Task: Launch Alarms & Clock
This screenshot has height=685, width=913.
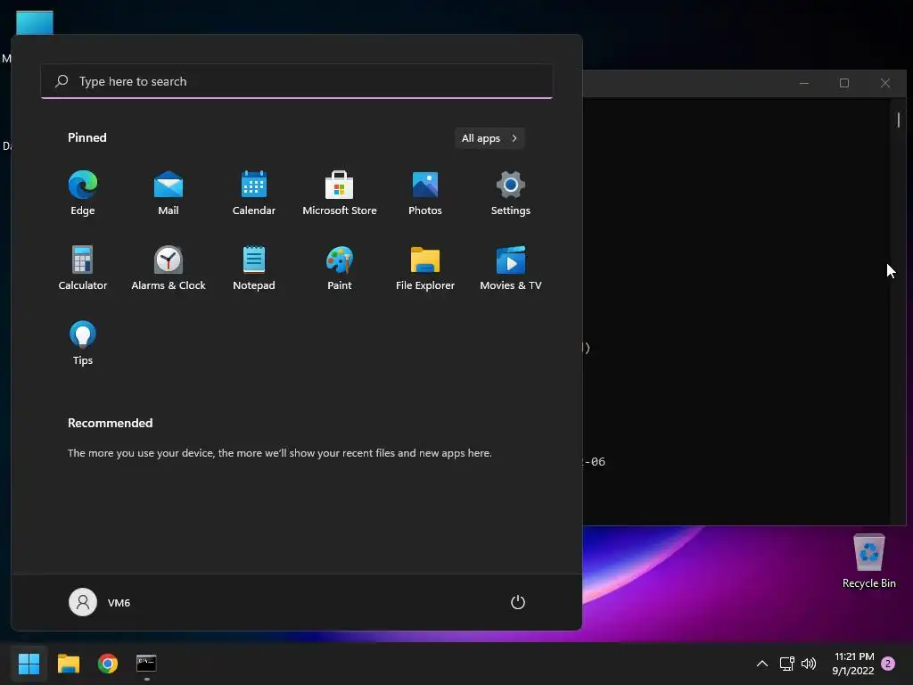Action: click(x=169, y=268)
